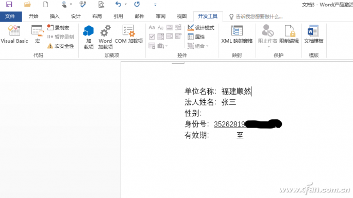This screenshot has height=198, width=353.
Task: Switch to the 布局 ribbon tab
Action: pos(97,16)
